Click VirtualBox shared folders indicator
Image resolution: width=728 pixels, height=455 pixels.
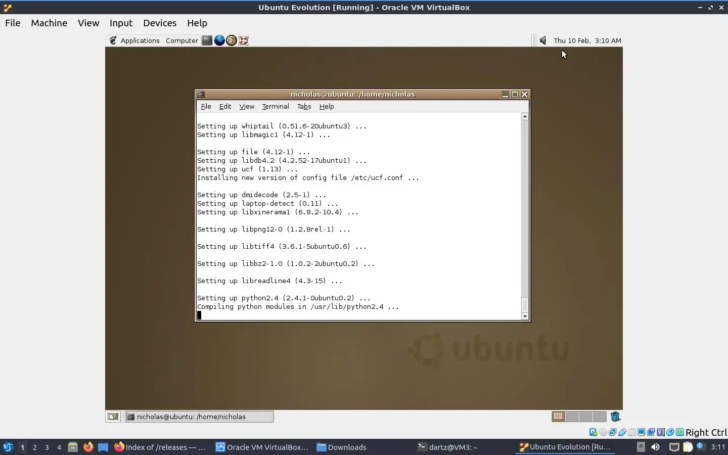click(631, 432)
